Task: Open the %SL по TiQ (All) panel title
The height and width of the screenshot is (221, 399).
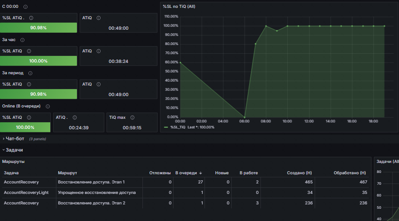Action: 179,7
